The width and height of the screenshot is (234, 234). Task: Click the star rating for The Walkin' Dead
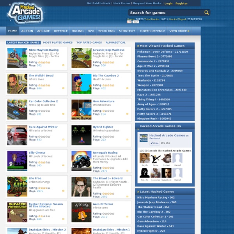tap(44, 85)
